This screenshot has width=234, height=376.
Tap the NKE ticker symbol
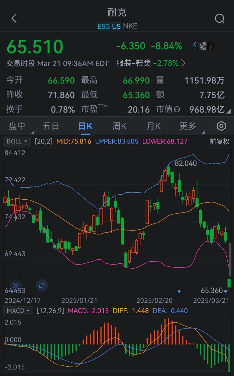tap(130, 26)
